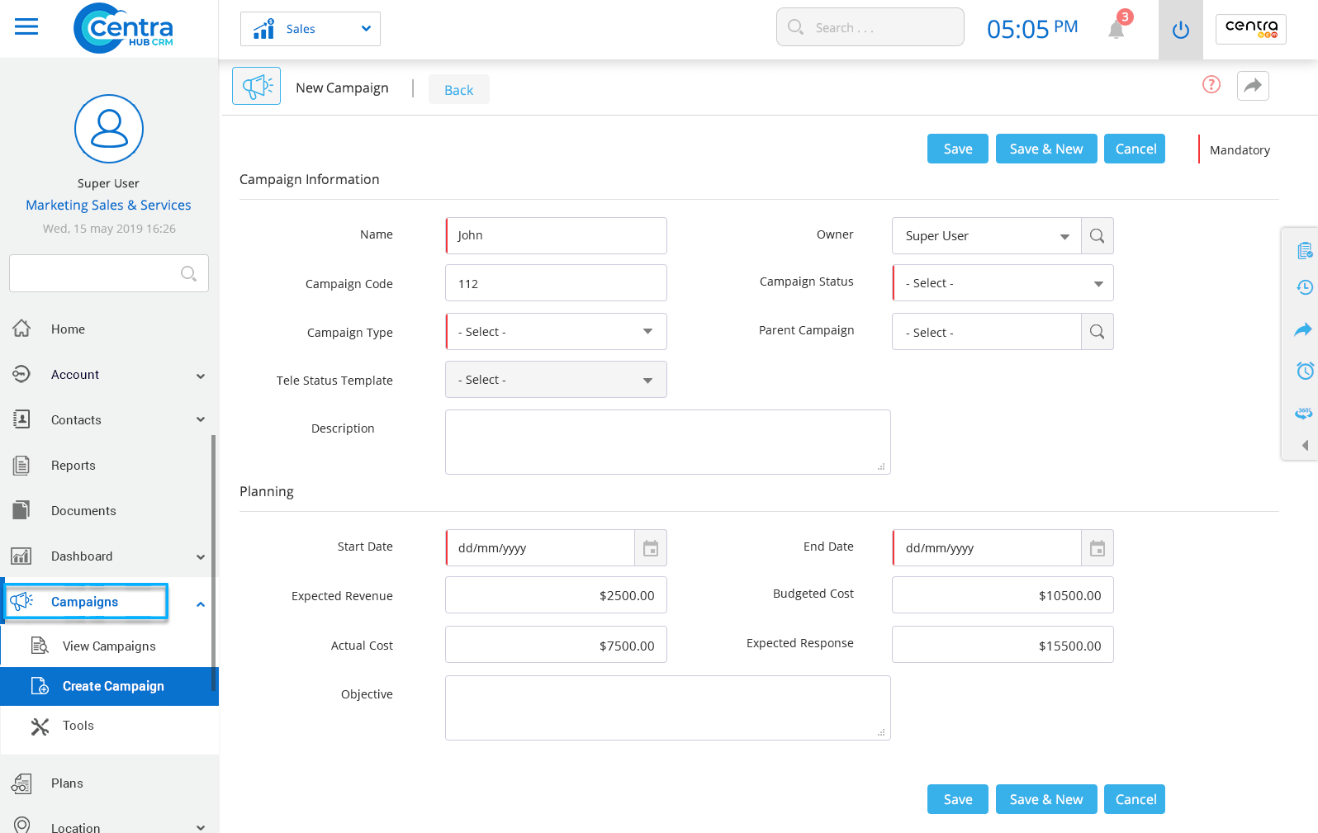Click the Tools wrench icon
Viewport: 1318px width, 833px height.
[x=40, y=727]
